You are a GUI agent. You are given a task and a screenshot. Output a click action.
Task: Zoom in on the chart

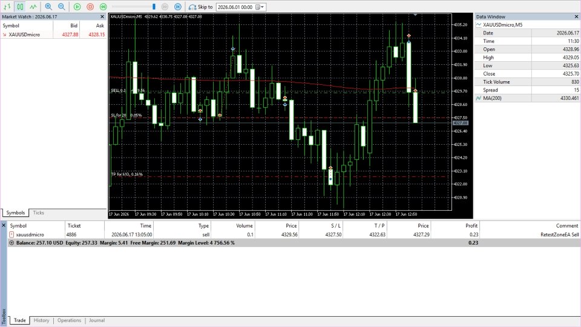(48, 7)
